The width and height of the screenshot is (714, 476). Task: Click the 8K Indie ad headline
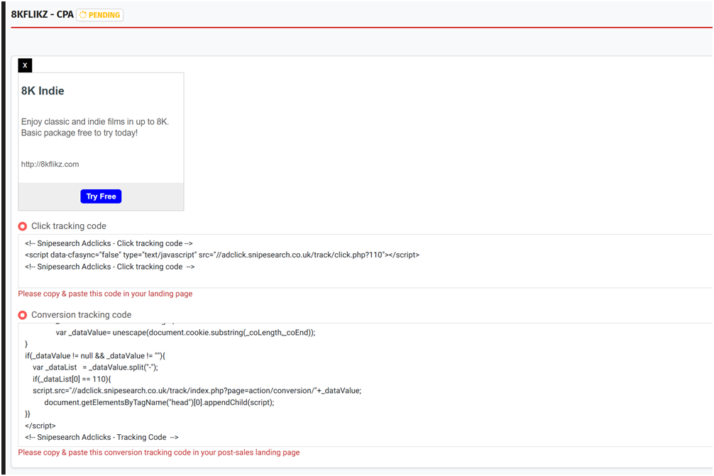pos(43,91)
